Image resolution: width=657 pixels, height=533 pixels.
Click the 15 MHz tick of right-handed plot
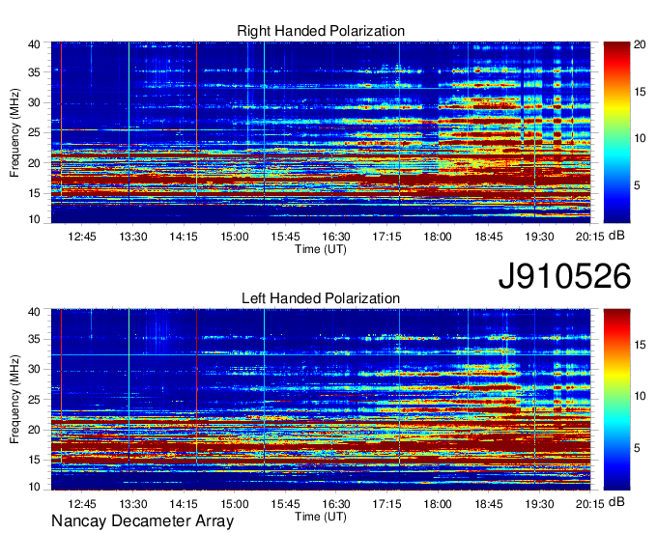pos(35,193)
